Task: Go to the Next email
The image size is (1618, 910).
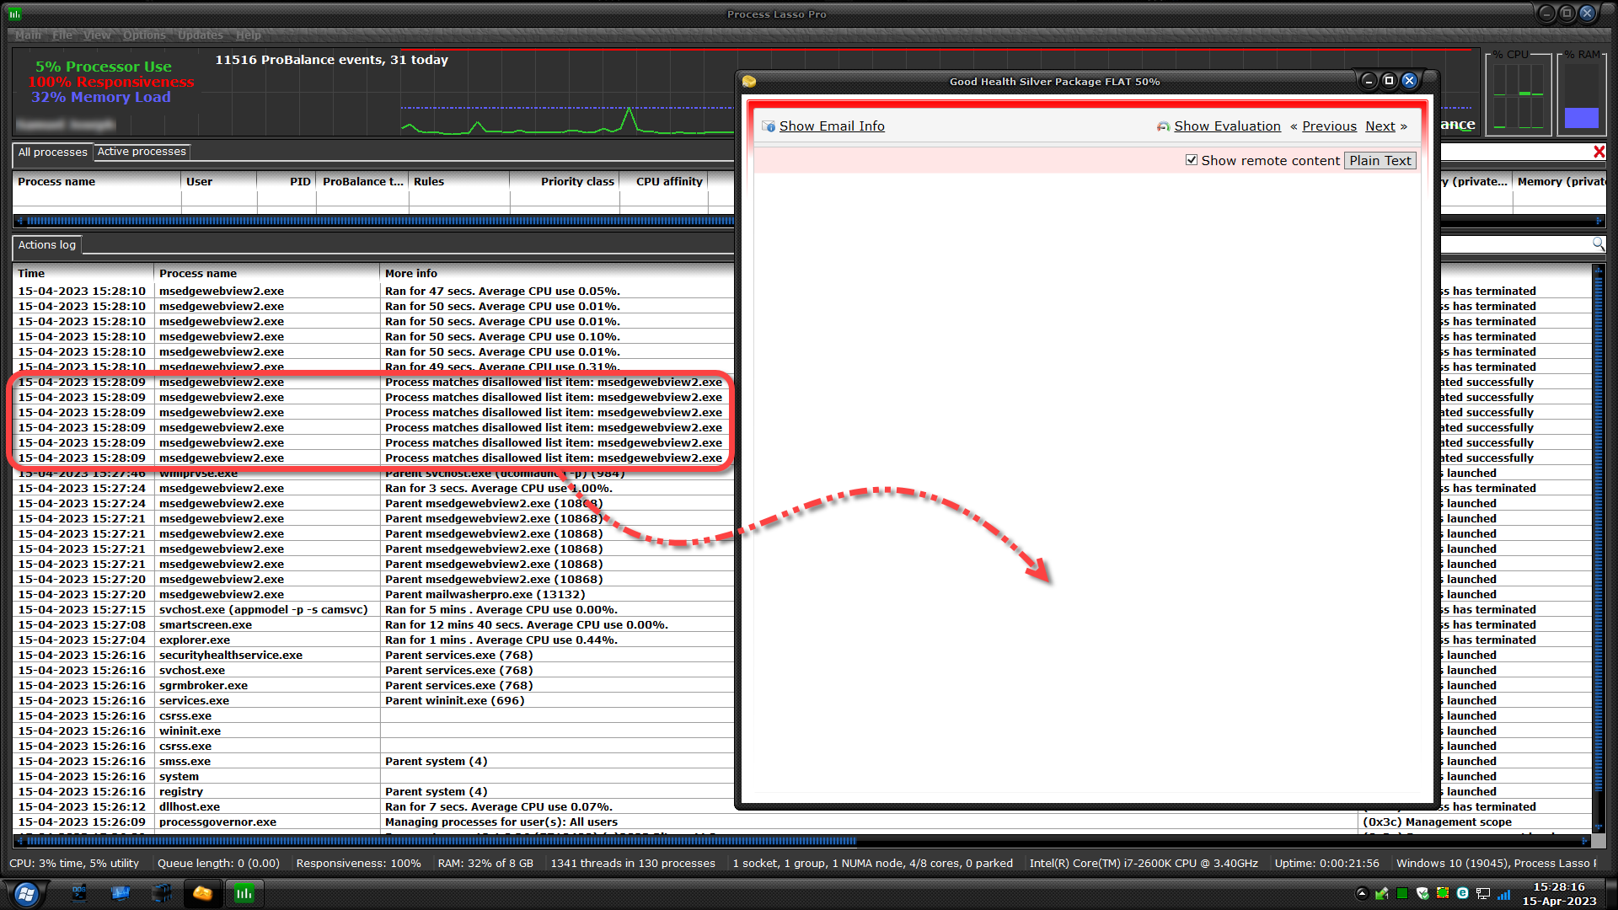Action: pyautogui.click(x=1380, y=126)
